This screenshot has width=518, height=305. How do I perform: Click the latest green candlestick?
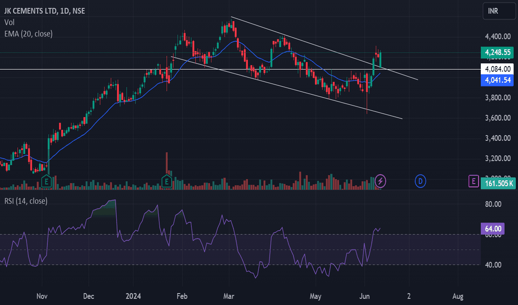[x=381, y=59]
